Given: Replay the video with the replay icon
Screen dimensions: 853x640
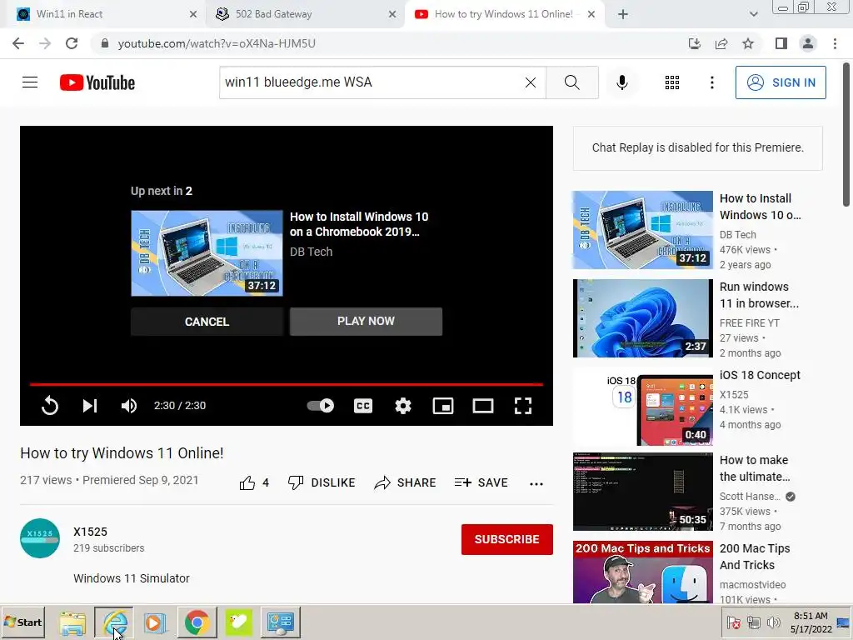Looking at the screenshot, I should coord(49,406).
